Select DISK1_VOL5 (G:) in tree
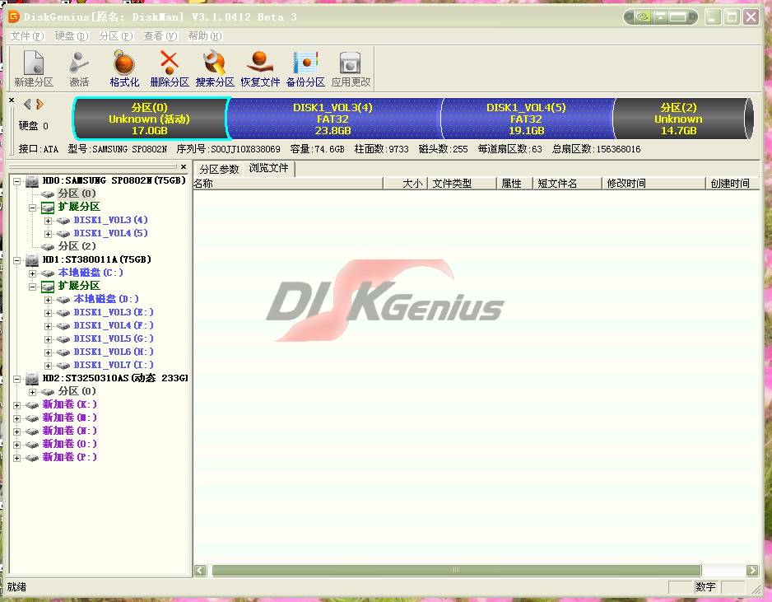This screenshot has width=772, height=602. coord(114,338)
